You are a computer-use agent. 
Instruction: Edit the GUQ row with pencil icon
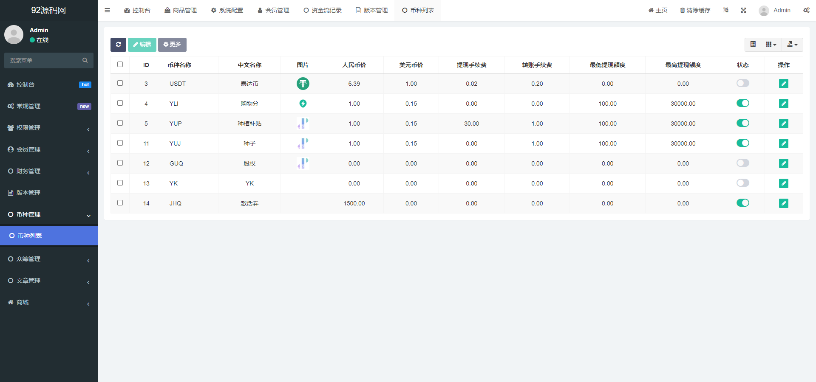784,163
